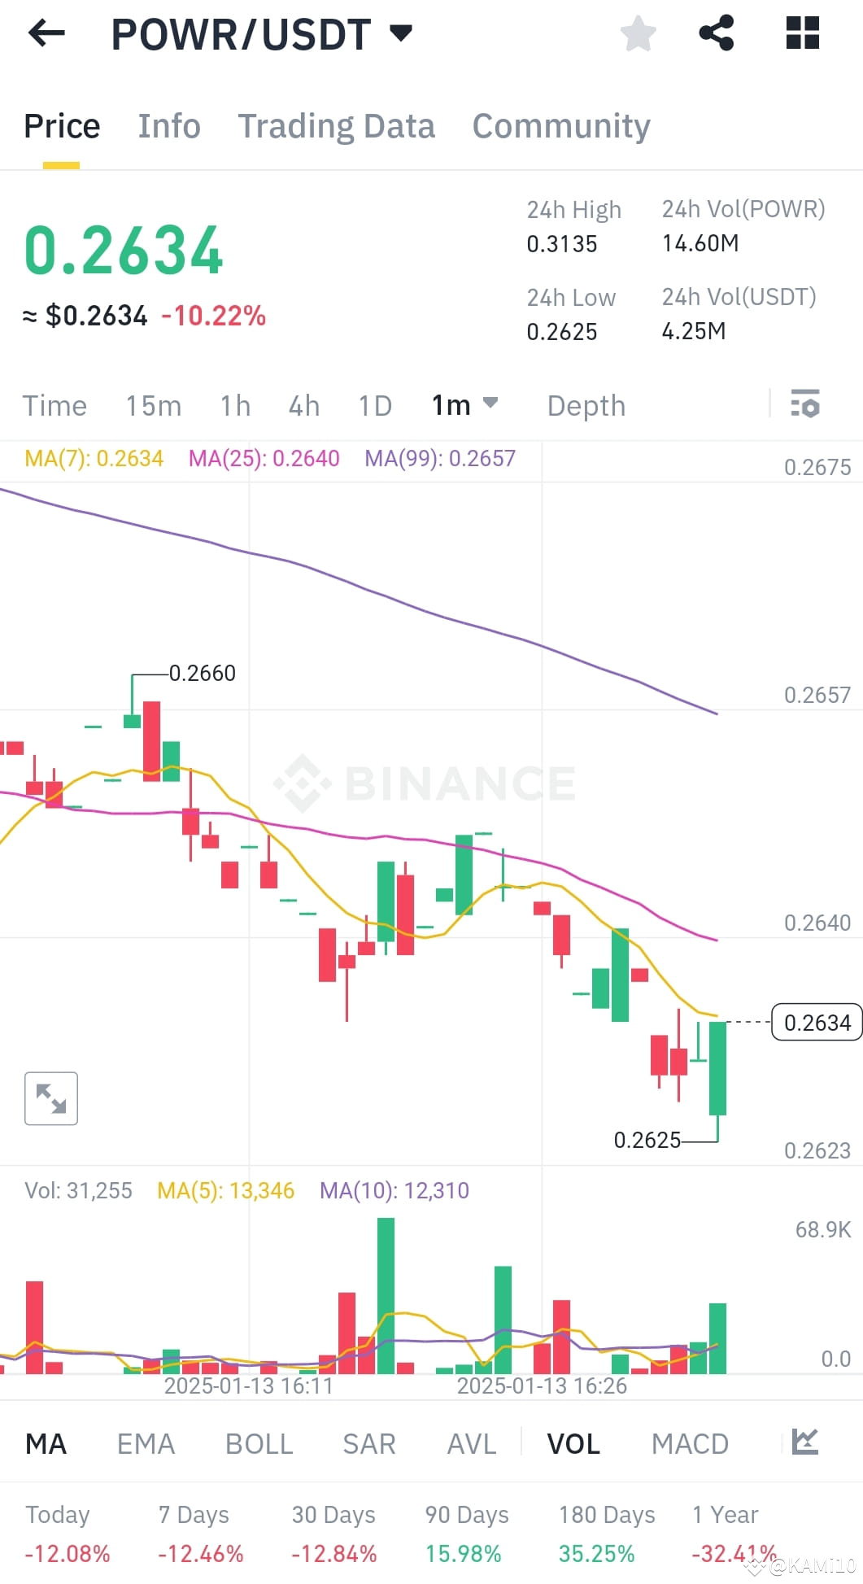Tap the 0.2634 price label on chart
Image resolution: width=863 pixels, height=1584 pixels.
(x=816, y=1023)
